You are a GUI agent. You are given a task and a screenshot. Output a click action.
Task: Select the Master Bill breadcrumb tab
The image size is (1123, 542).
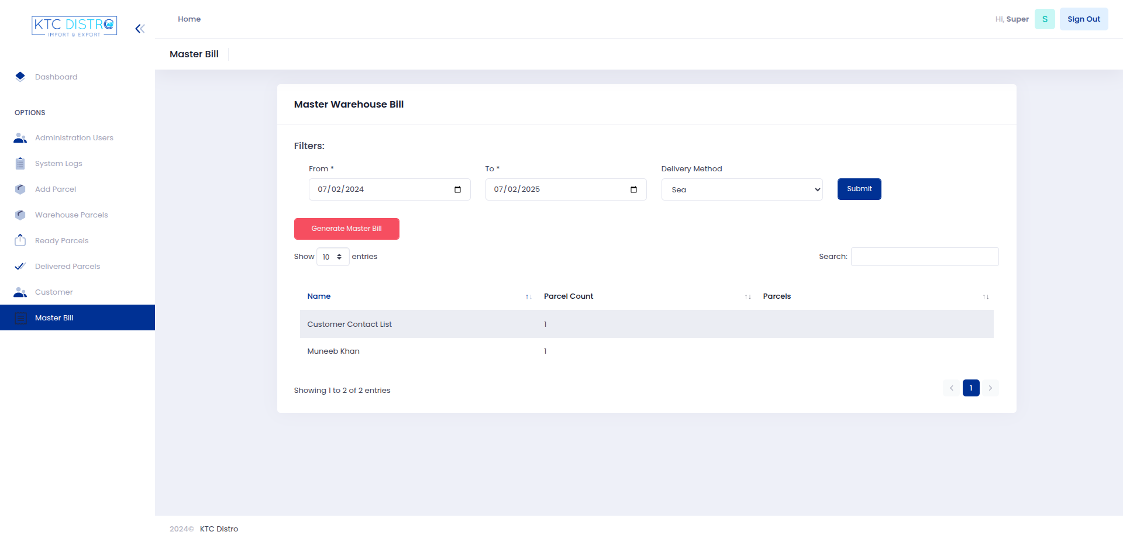[194, 54]
